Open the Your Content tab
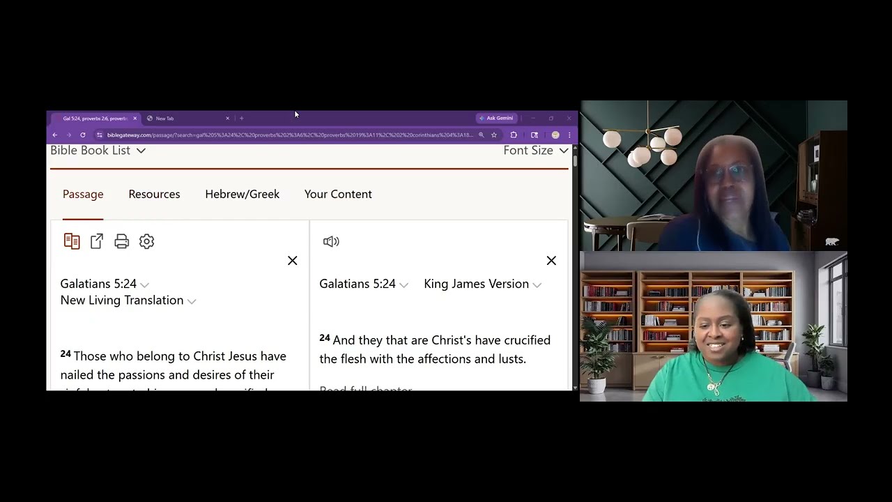This screenshot has height=502, width=892. coord(338,194)
